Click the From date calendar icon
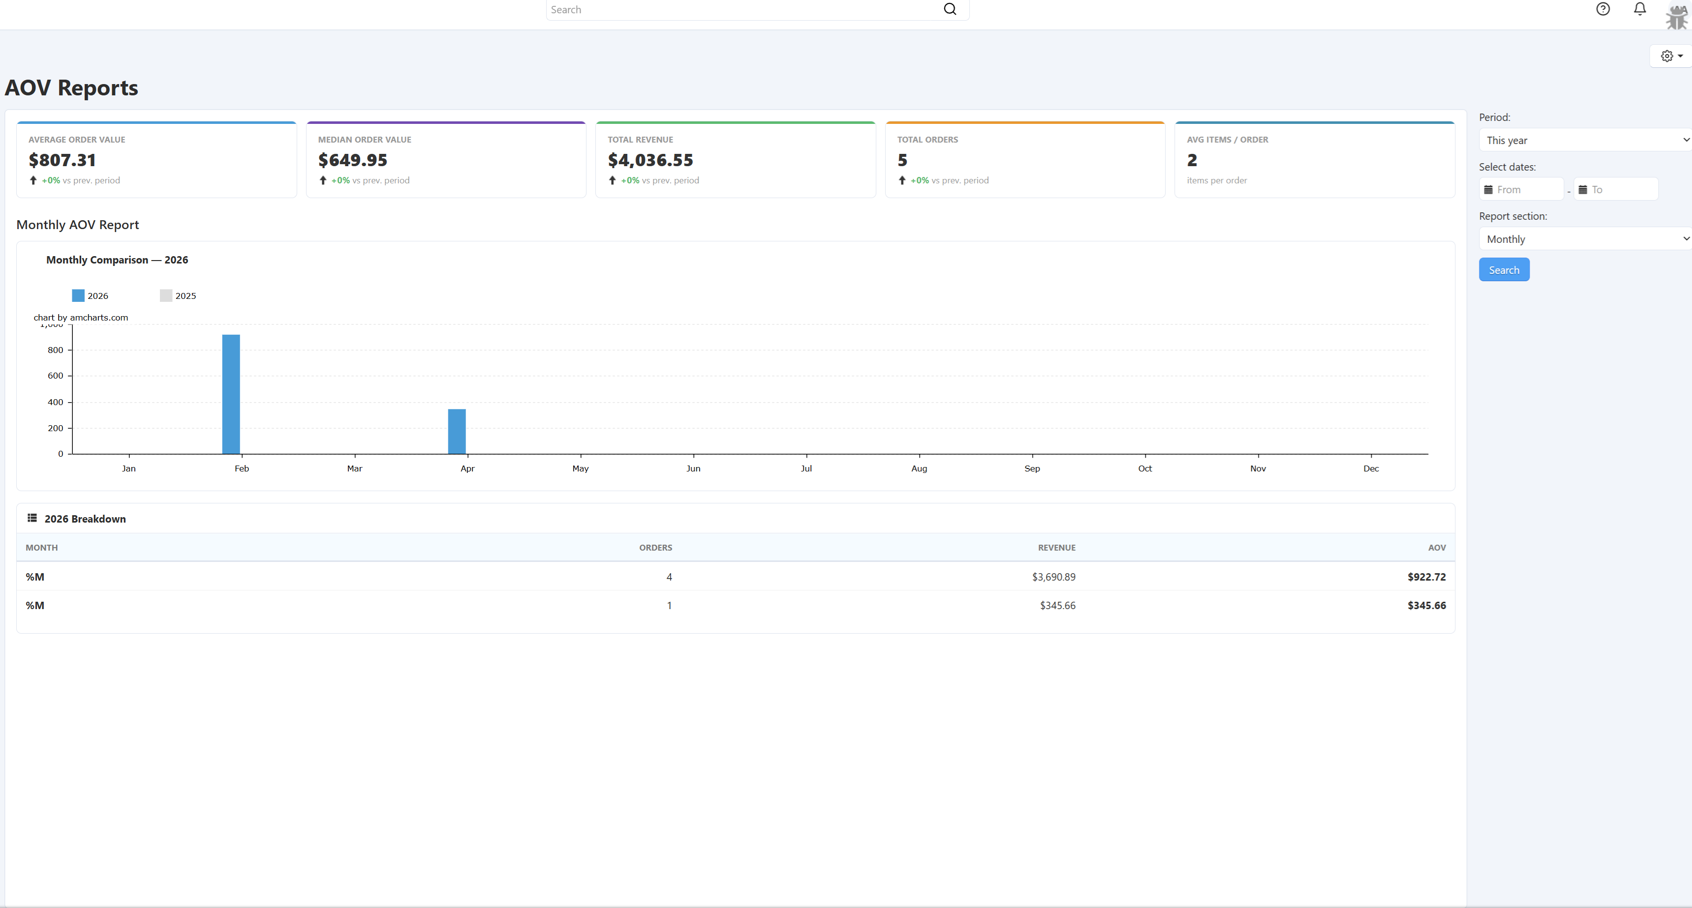This screenshot has width=1692, height=908. click(x=1488, y=190)
